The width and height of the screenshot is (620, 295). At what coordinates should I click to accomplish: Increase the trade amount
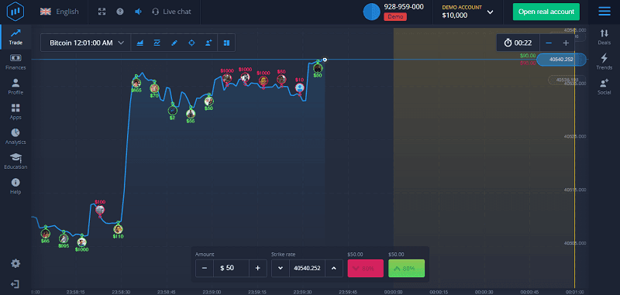[258, 268]
